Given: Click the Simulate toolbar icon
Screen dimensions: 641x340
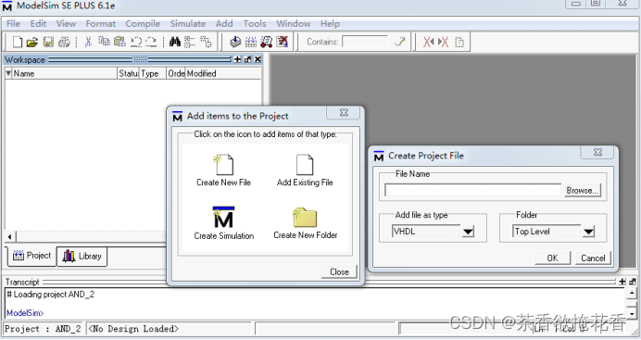Looking at the screenshot, I should coord(267,42).
